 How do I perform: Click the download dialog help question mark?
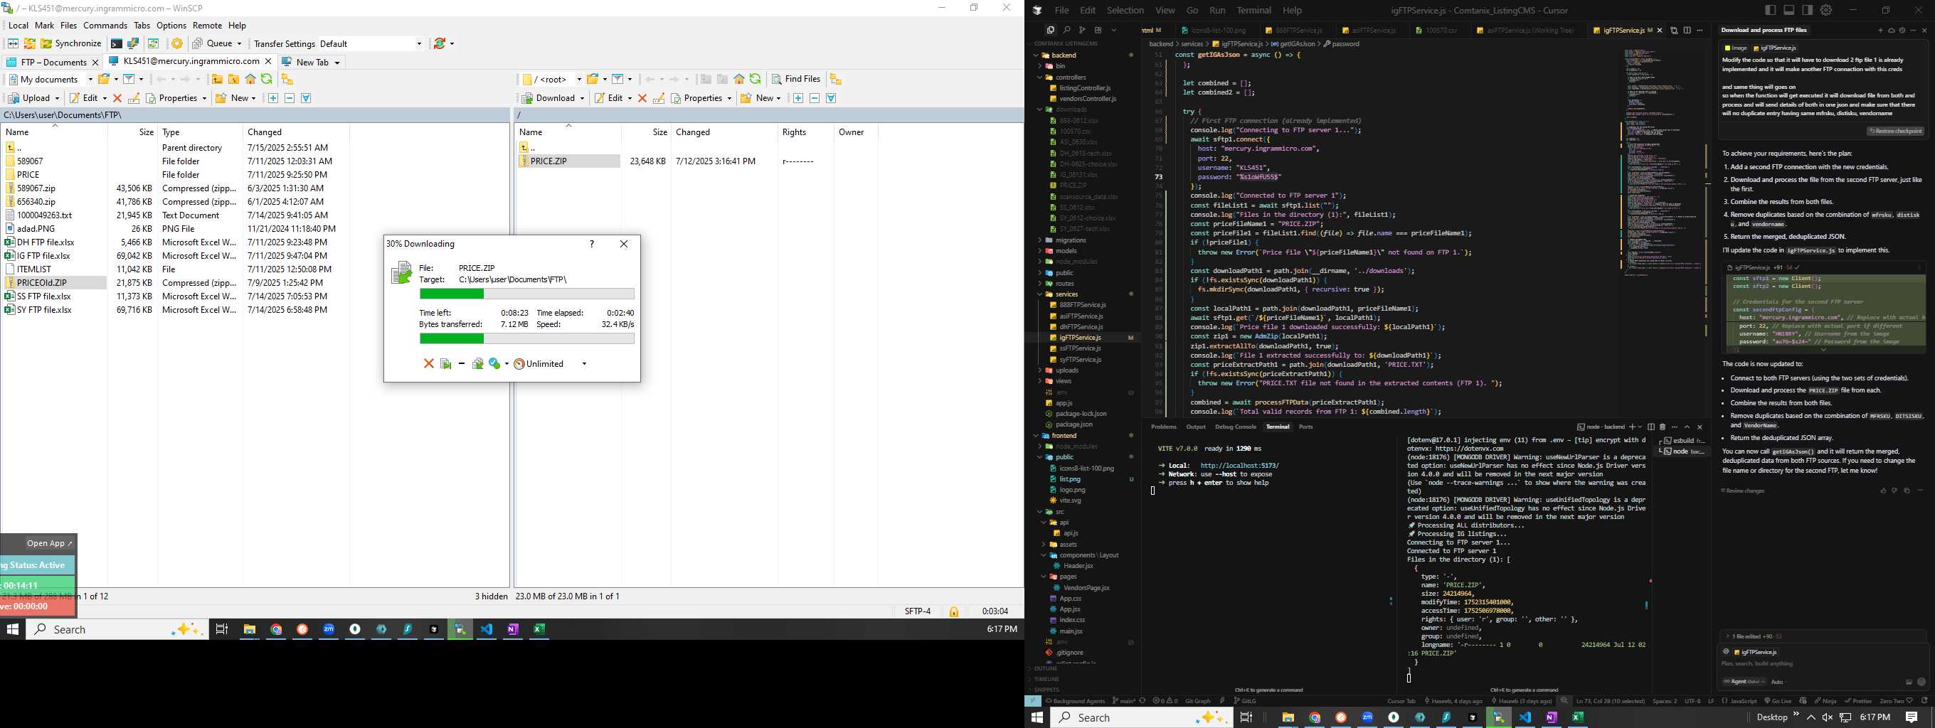pyautogui.click(x=592, y=244)
